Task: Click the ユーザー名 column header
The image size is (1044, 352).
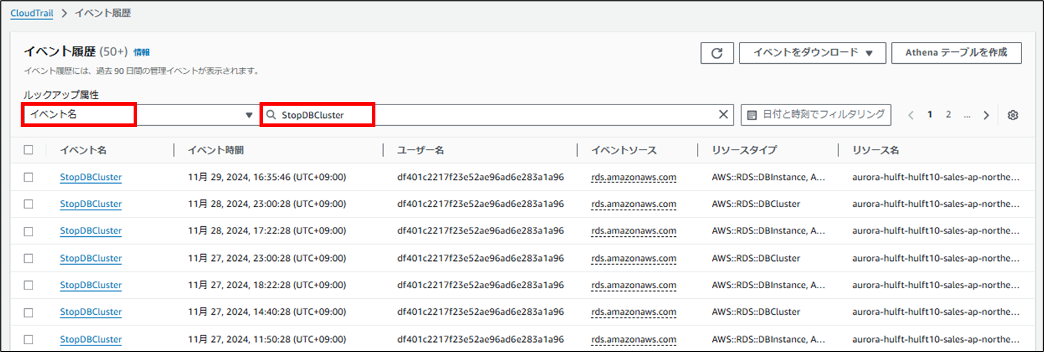Action: (420, 150)
